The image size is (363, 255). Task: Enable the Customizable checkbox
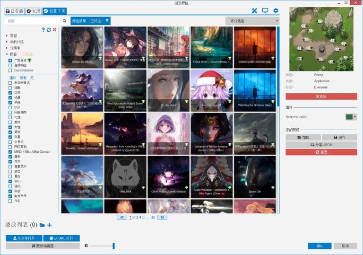coord(10,70)
